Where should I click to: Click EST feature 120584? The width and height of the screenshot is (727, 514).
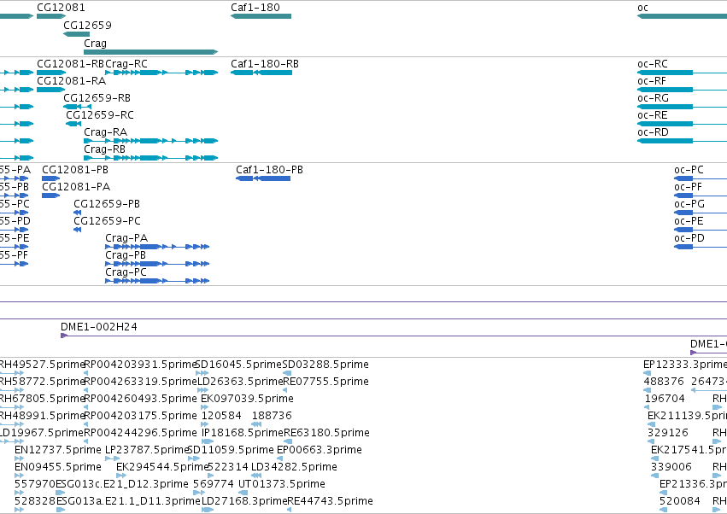pyautogui.click(x=203, y=424)
